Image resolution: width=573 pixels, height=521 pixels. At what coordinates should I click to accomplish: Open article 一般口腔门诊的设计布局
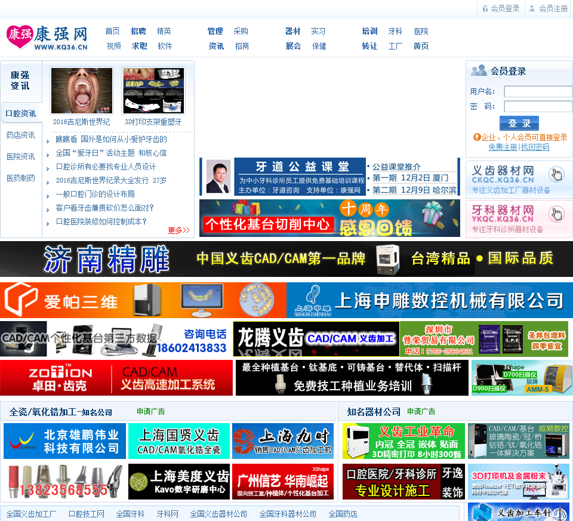tap(95, 194)
